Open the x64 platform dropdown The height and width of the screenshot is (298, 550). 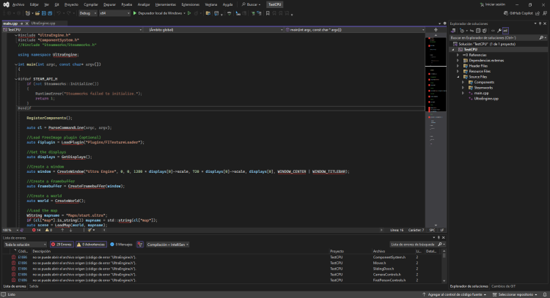[x=114, y=13]
